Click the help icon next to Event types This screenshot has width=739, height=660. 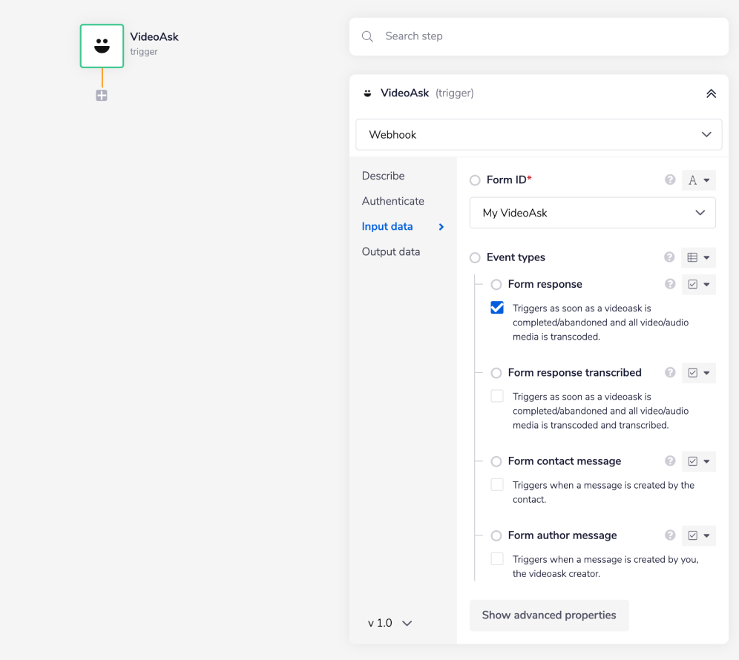pos(670,257)
